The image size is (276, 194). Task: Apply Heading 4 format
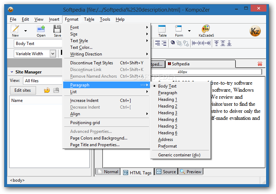tap(180, 119)
